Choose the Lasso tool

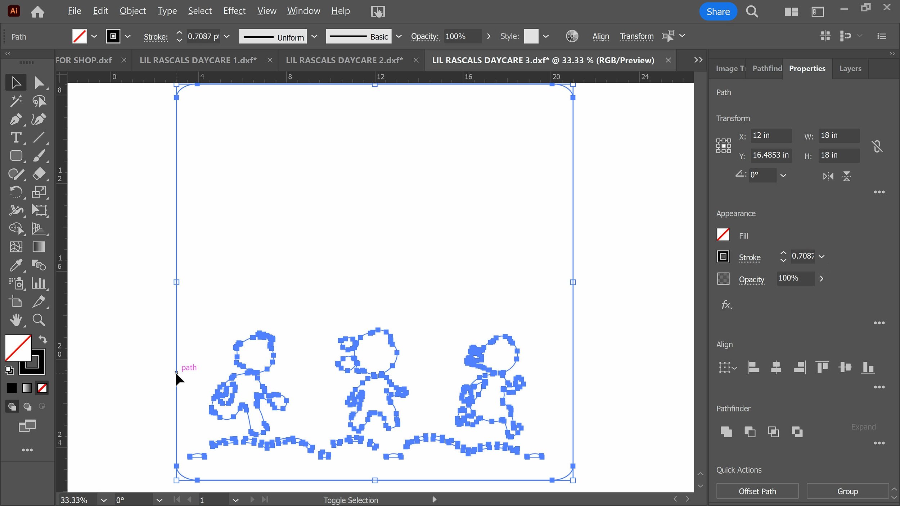(x=39, y=101)
